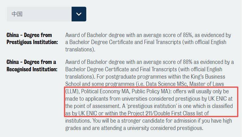Click the line mentioning average score of 88%

[149, 62]
